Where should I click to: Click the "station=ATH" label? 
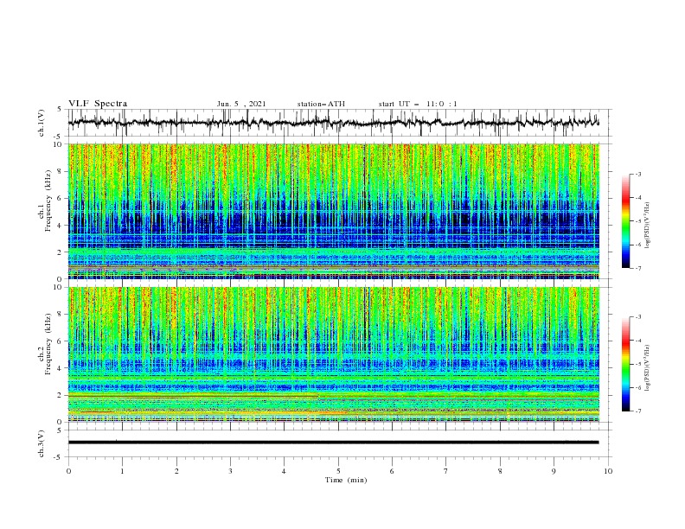click(321, 104)
